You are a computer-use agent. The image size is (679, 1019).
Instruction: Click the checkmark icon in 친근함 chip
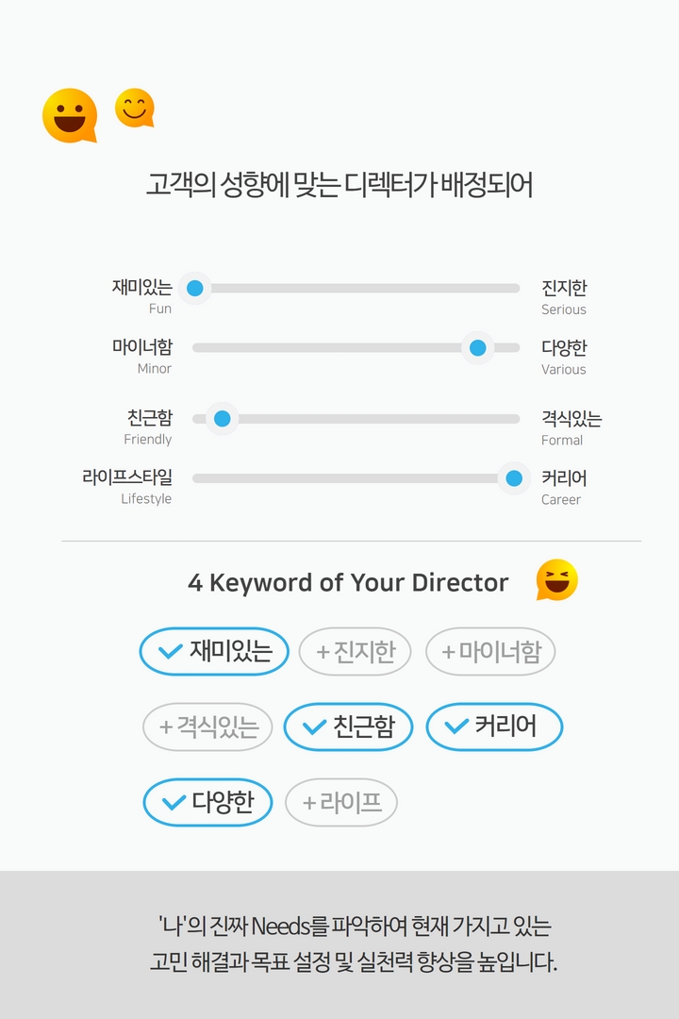coord(314,727)
